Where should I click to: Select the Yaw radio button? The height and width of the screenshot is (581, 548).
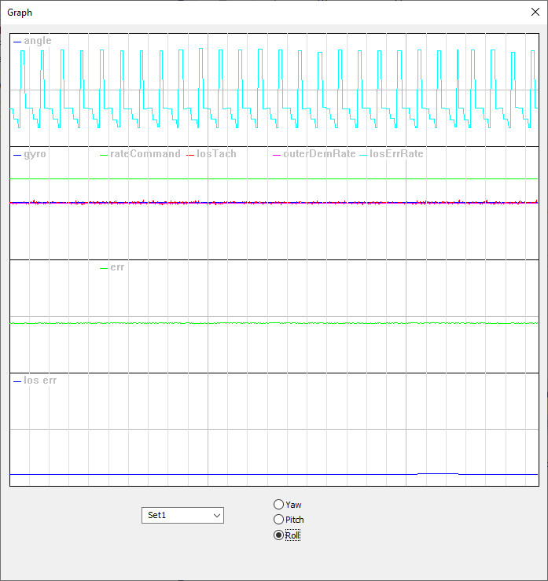(278, 505)
